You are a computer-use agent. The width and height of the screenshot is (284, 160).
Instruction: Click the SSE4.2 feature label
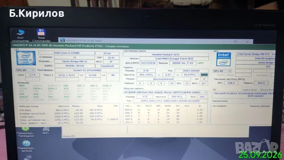[x=52, y=88]
